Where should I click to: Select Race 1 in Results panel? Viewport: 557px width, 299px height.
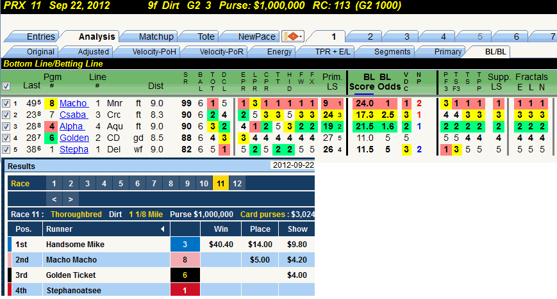point(54,183)
